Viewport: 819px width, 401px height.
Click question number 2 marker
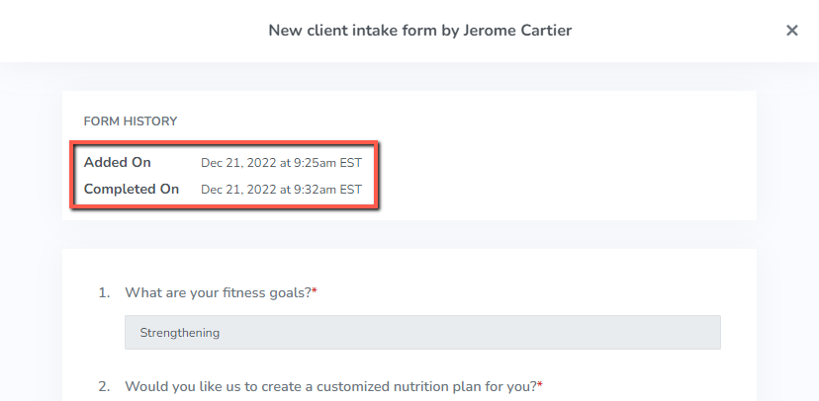tap(104, 386)
